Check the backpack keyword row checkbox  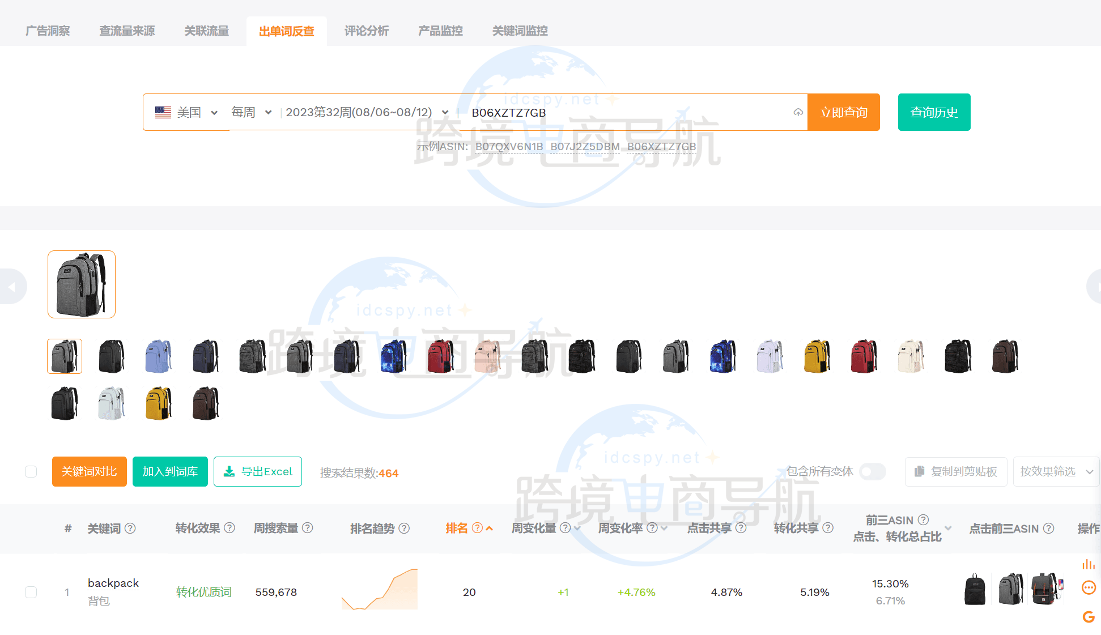pyautogui.click(x=31, y=592)
